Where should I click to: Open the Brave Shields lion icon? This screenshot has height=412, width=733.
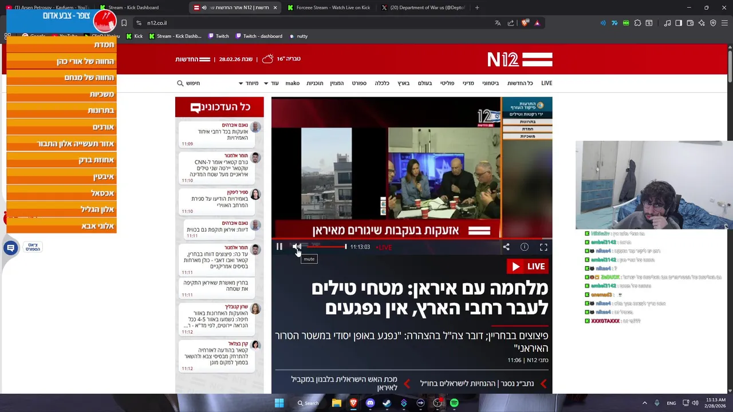pos(525,23)
